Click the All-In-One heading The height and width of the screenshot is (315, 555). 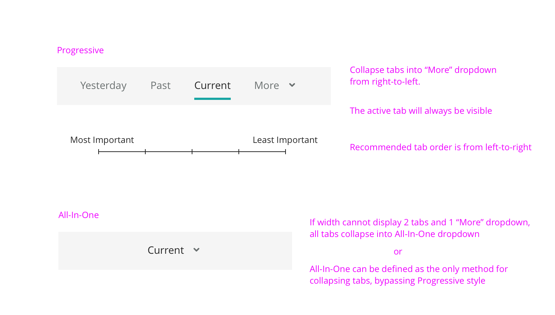click(x=79, y=215)
